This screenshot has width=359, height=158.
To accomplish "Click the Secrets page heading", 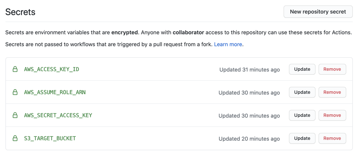I will (20, 12).
